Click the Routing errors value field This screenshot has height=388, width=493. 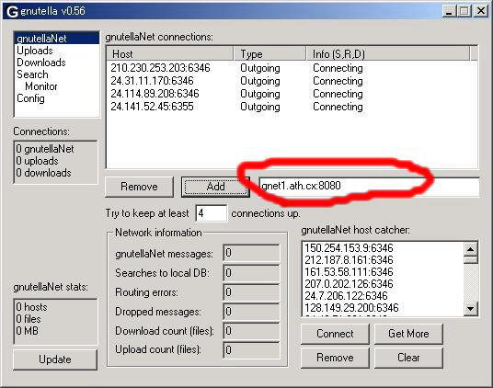(251, 292)
